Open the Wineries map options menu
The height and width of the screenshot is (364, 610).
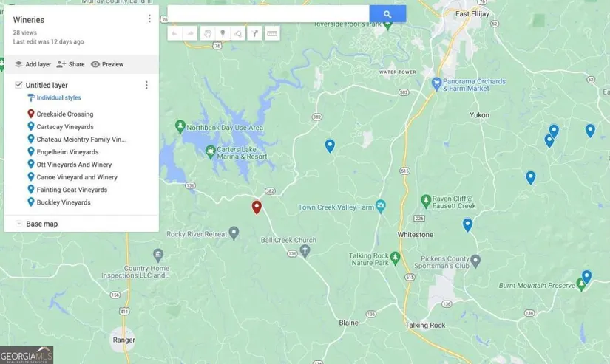tap(149, 19)
